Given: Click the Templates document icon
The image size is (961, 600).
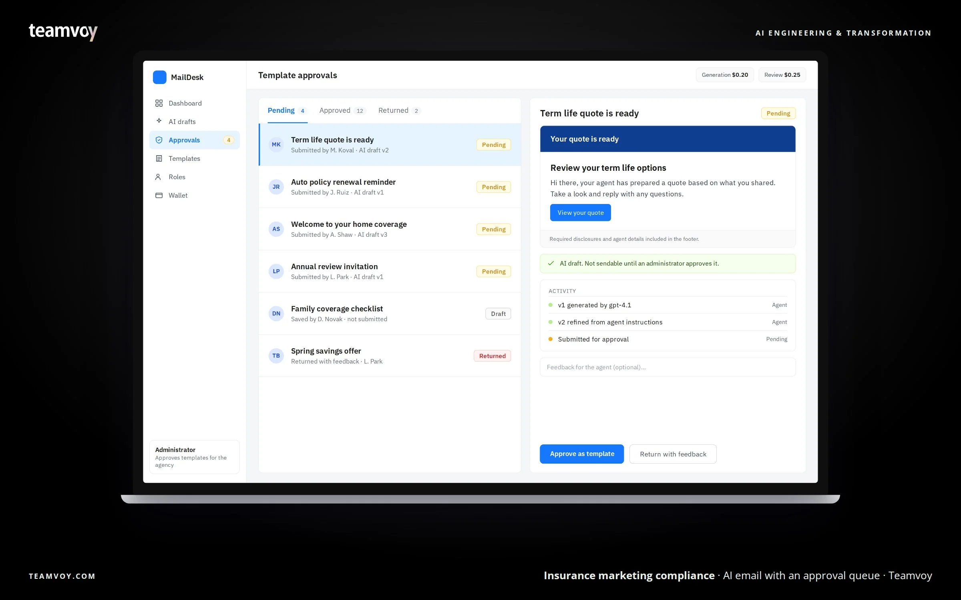Looking at the screenshot, I should [159, 158].
